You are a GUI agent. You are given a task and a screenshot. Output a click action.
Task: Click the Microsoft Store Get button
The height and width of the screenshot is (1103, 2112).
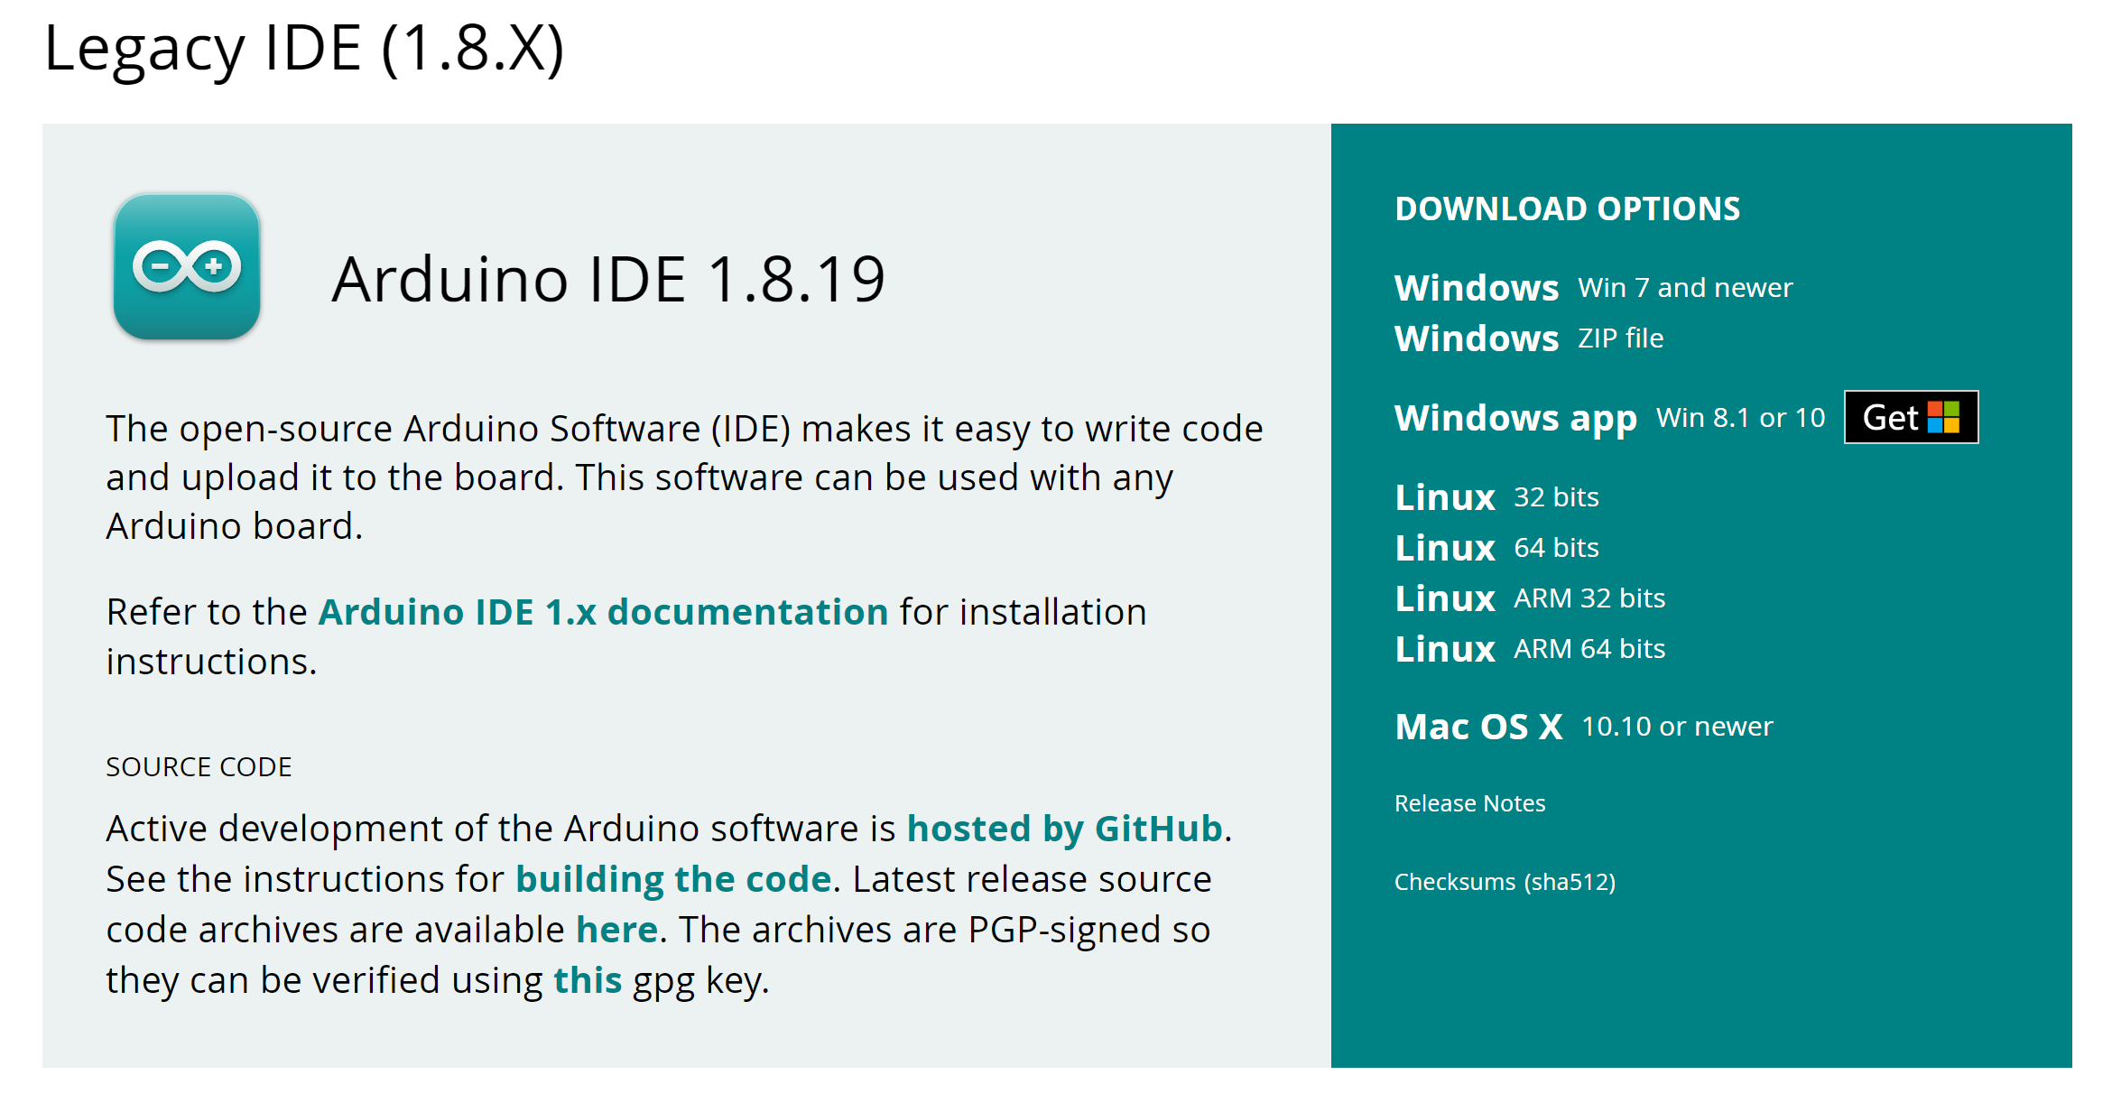coord(1891,417)
